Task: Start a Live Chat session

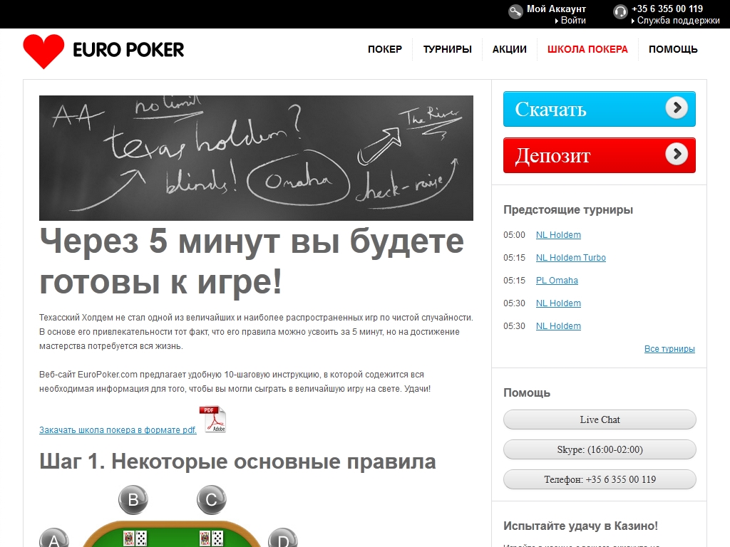Action: [x=600, y=420]
